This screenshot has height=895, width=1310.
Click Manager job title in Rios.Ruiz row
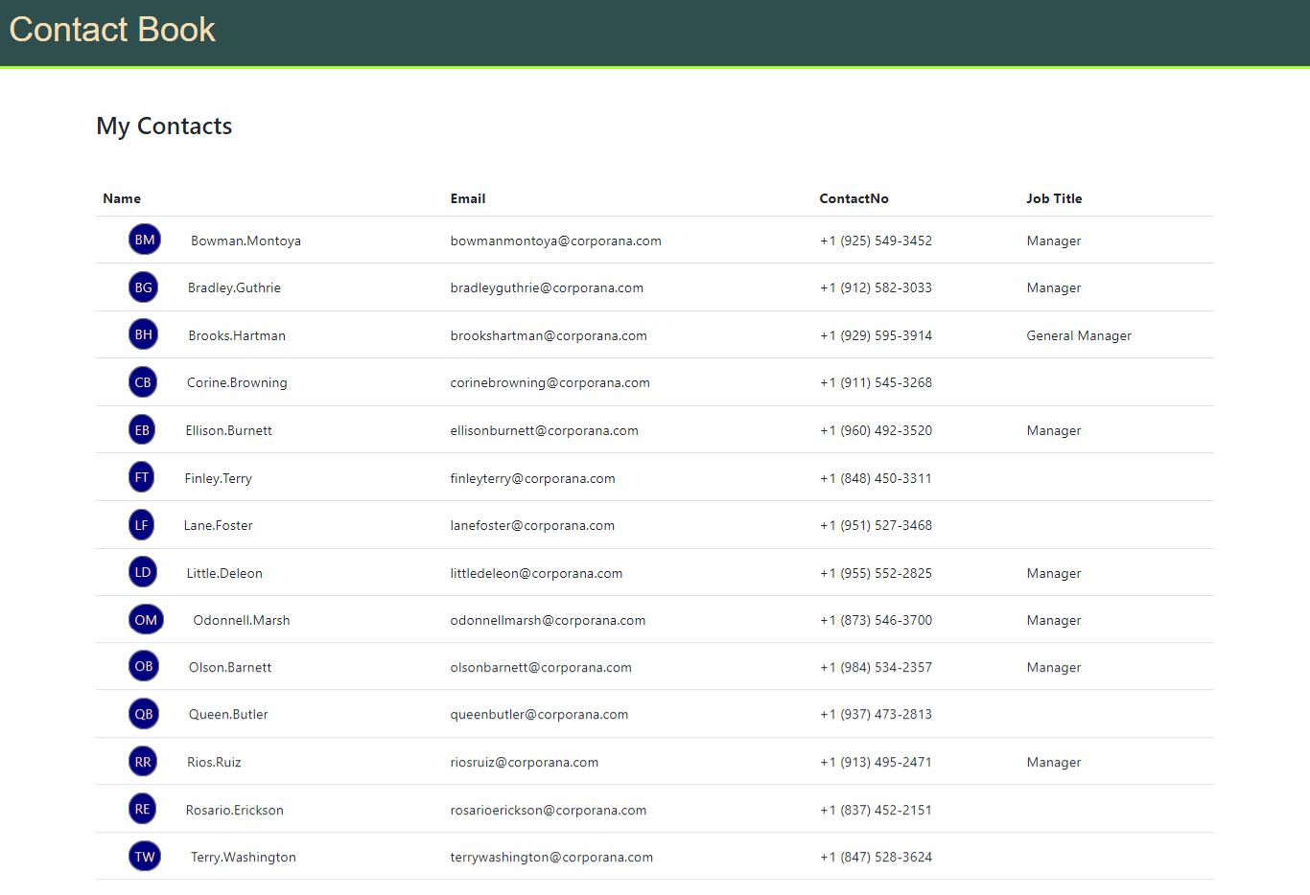tap(1053, 762)
